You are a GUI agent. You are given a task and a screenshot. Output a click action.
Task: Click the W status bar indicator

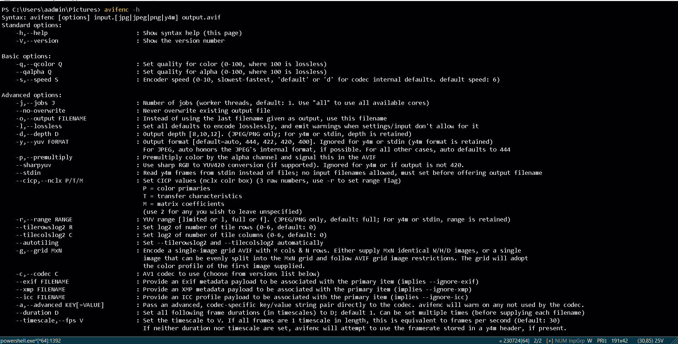pos(590,341)
